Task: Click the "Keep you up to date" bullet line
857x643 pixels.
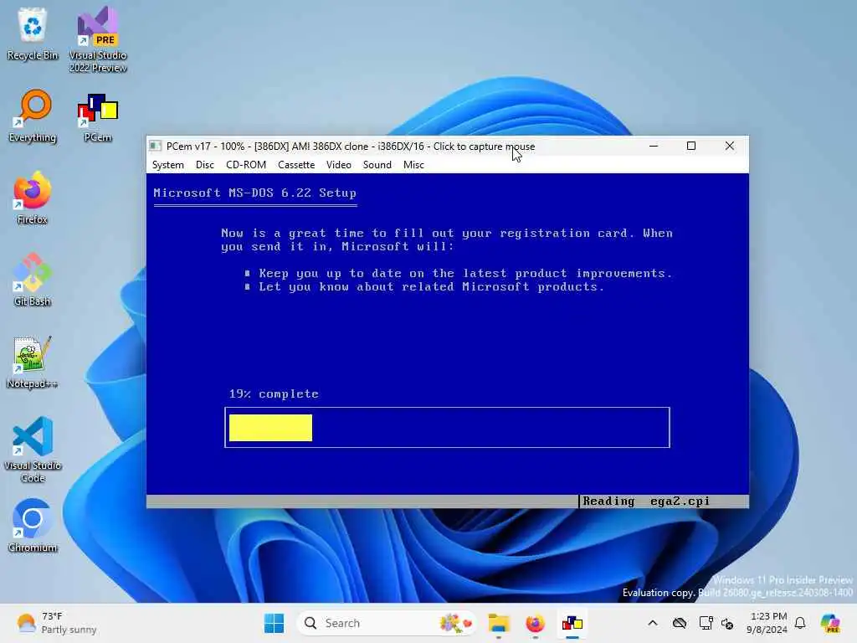Action: 458,274
